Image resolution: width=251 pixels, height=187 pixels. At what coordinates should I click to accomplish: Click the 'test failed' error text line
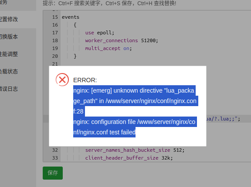point(105,132)
